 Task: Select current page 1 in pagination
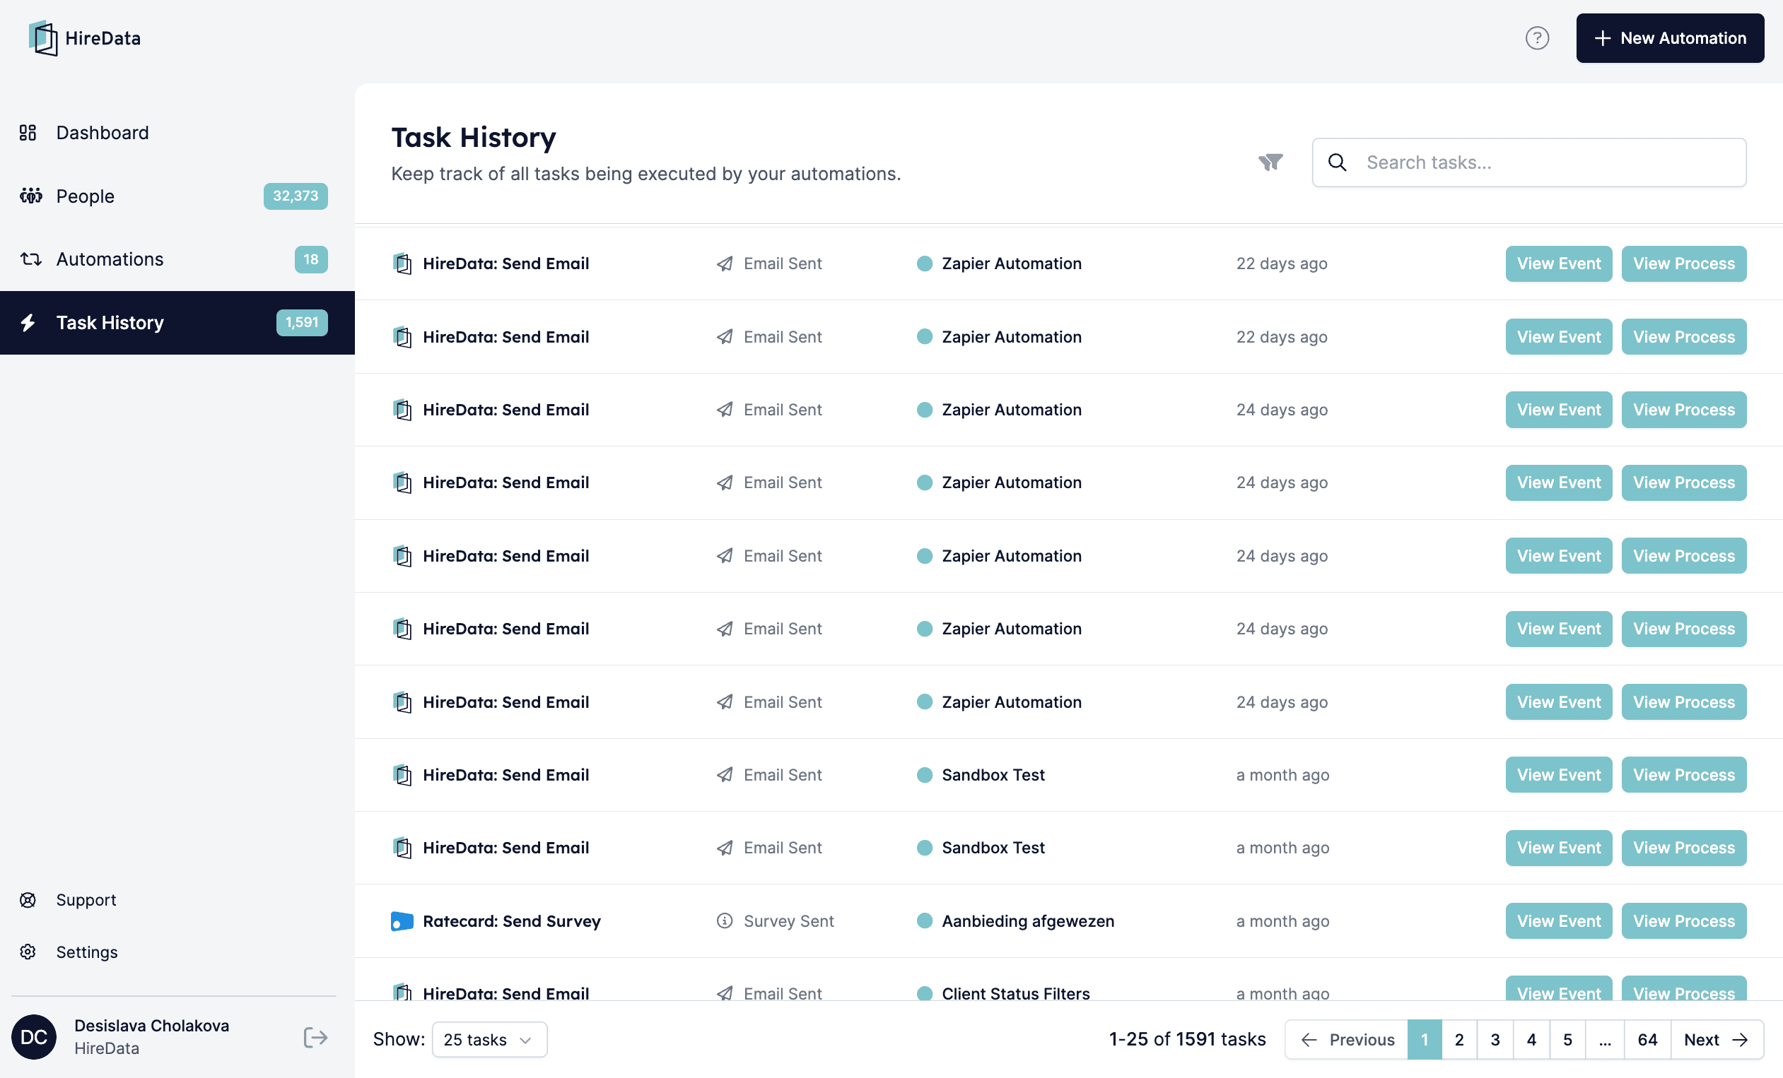click(1424, 1039)
